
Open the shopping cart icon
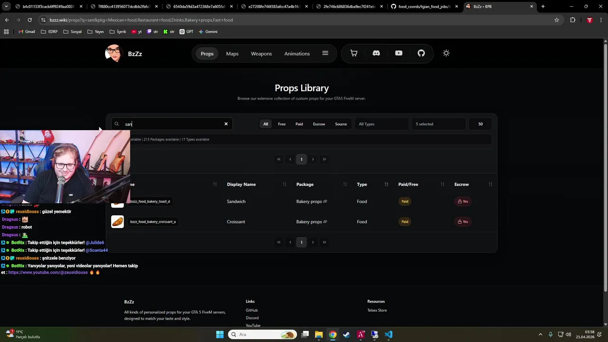[353, 53]
